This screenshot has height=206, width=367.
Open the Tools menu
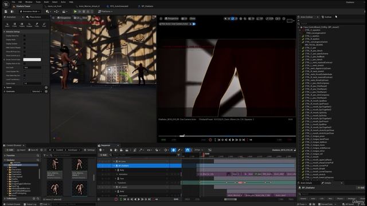38,2
